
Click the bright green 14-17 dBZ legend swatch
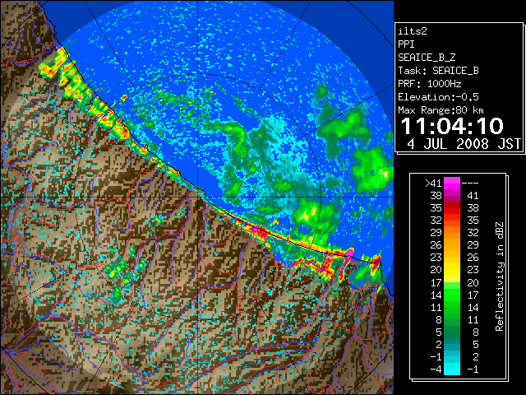(452, 295)
